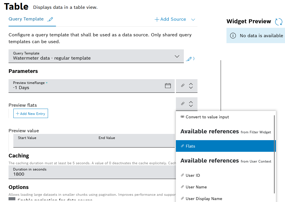Click the edit pencil next to template dropdown
Screen dimensions: 285x202
tap(189, 59)
